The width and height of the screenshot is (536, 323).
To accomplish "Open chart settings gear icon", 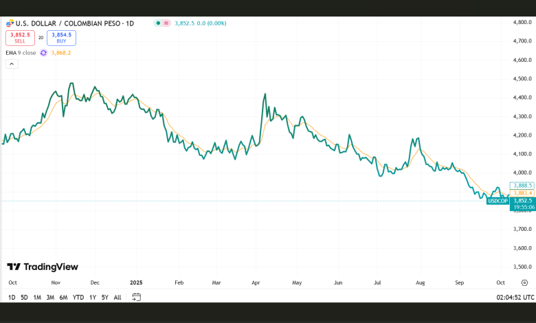I will point(524,282).
